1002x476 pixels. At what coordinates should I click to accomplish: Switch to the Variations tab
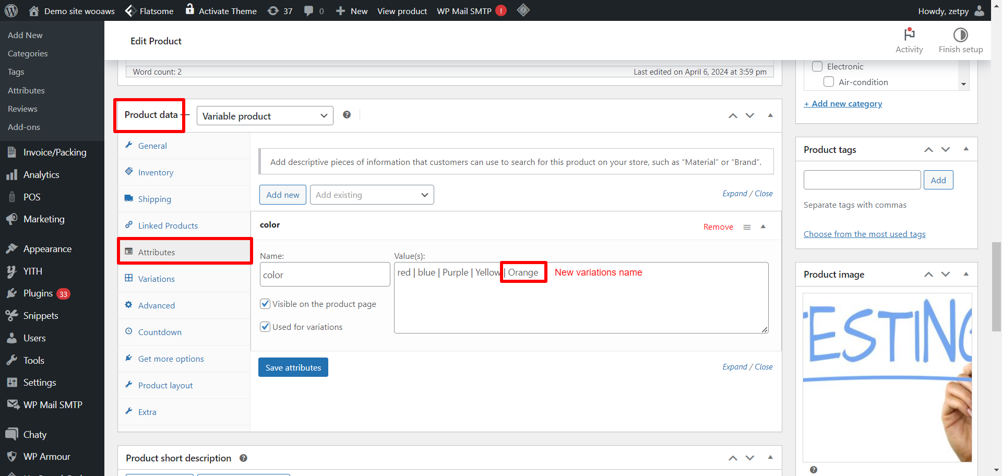click(x=184, y=279)
